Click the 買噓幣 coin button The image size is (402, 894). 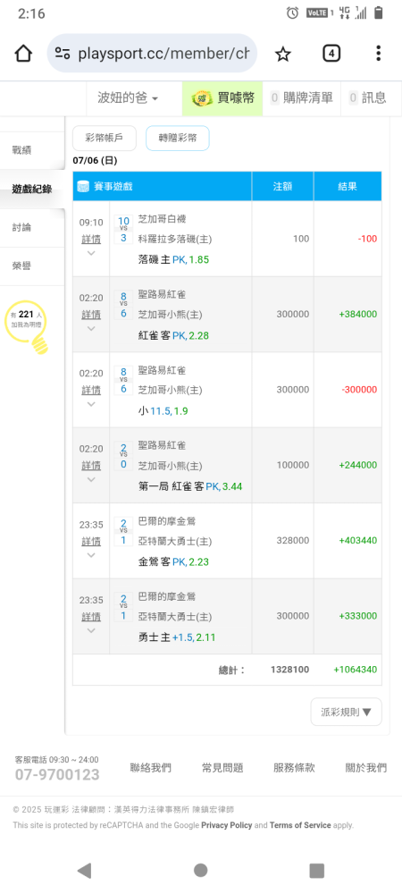click(x=222, y=98)
